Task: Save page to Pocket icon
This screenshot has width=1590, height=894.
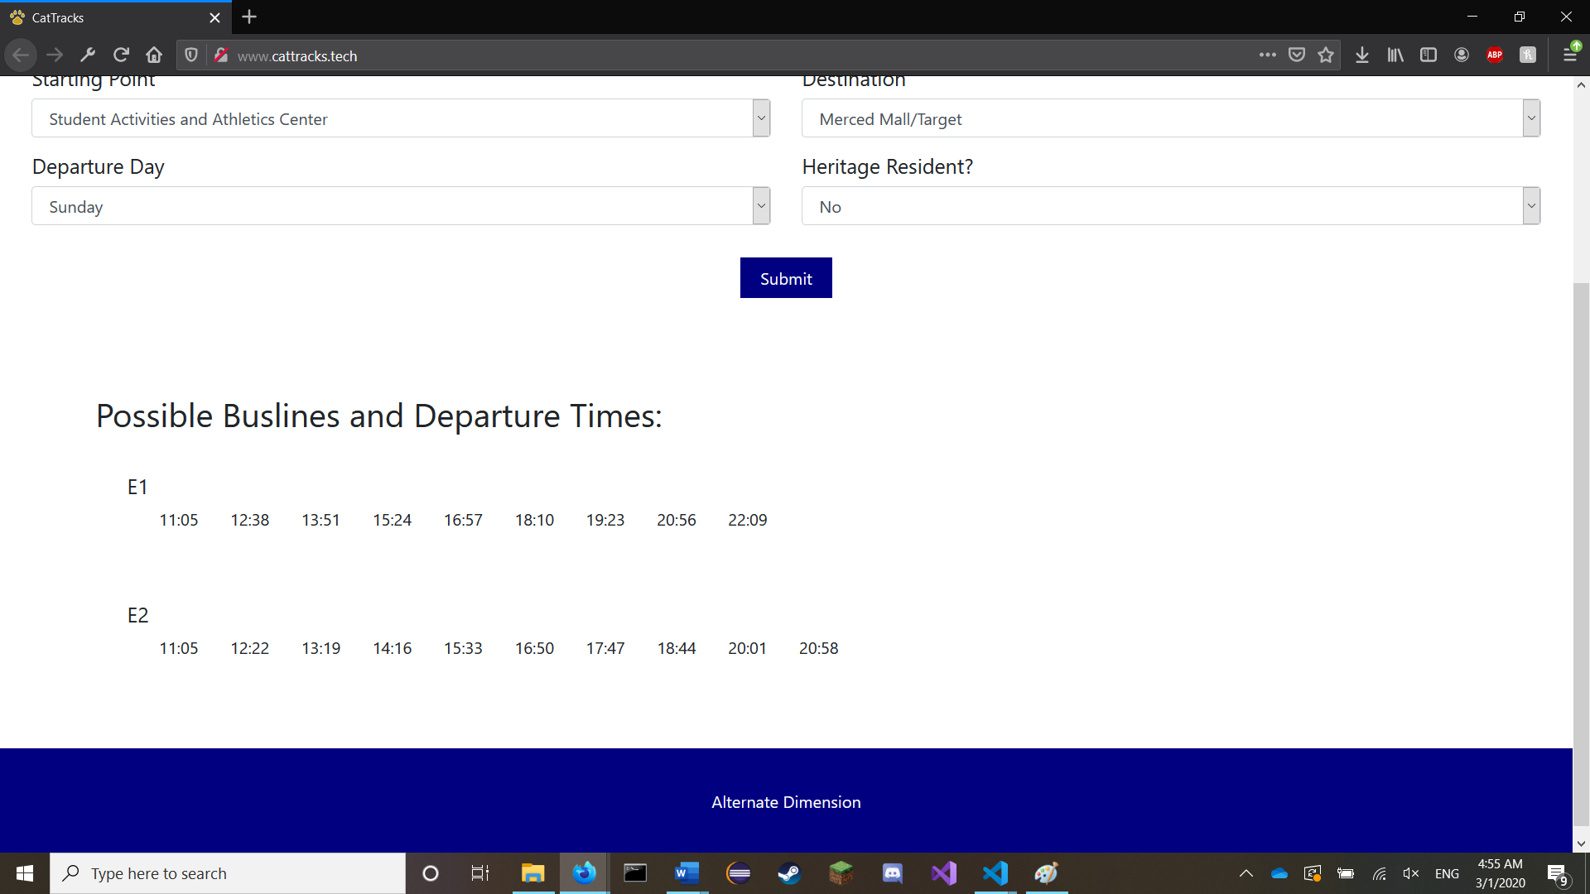Action: tap(1297, 55)
